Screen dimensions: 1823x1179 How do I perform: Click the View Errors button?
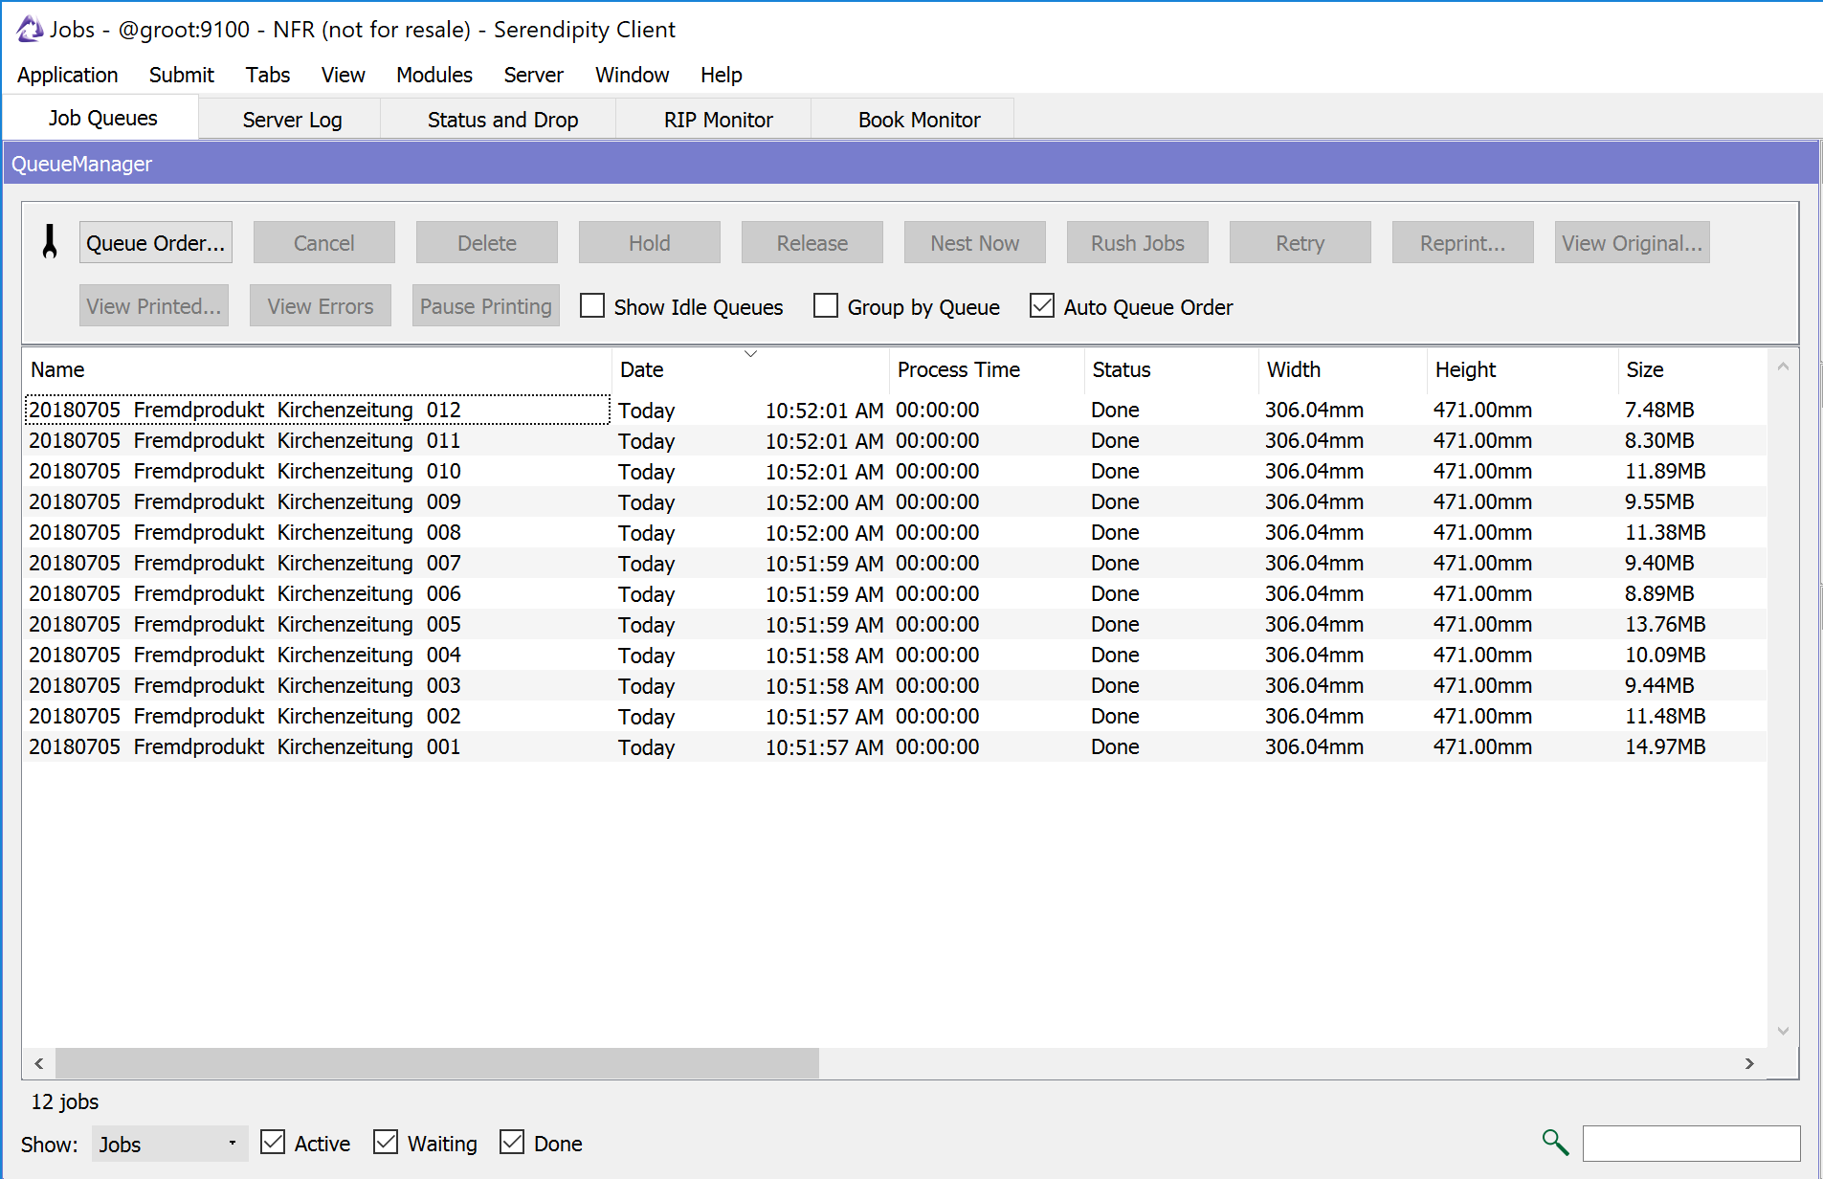click(x=321, y=306)
